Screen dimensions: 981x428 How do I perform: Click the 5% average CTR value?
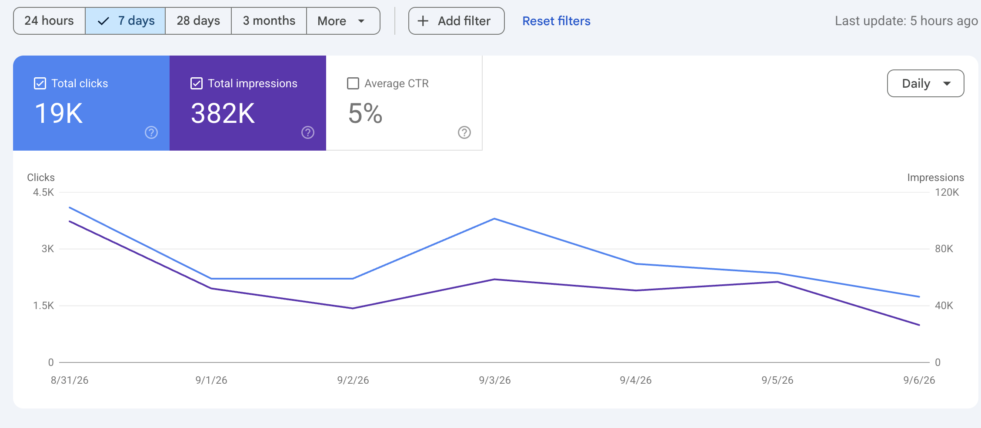[x=365, y=113]
